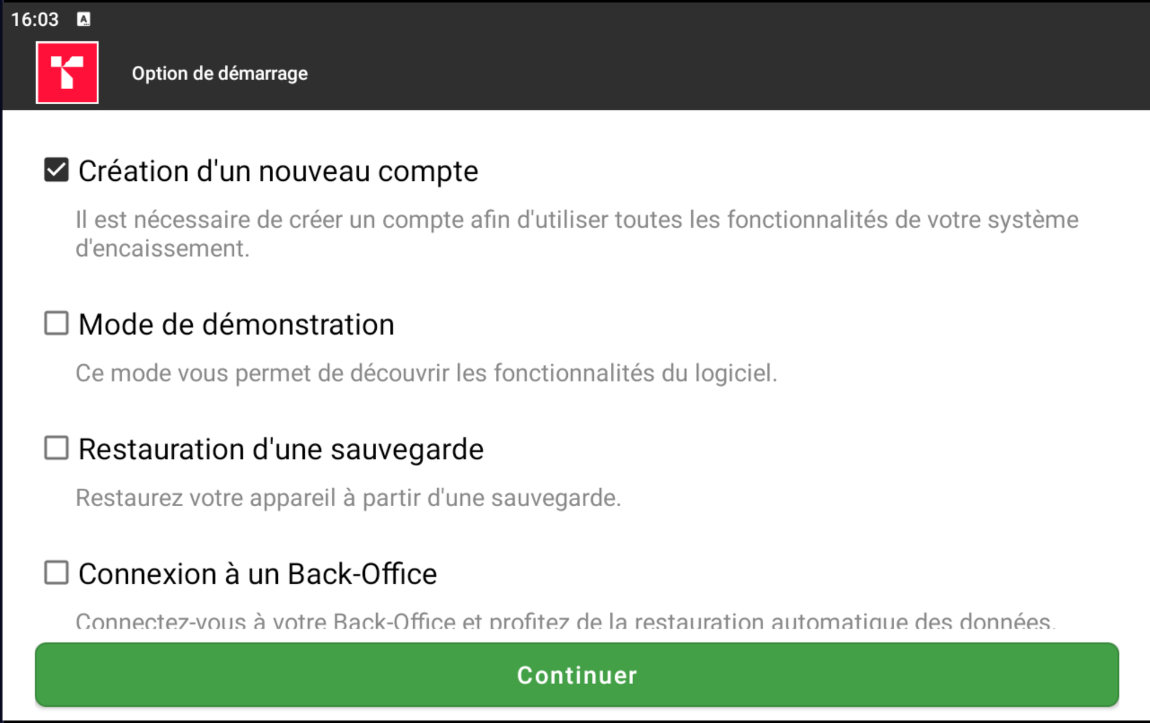Click the "Restaurez votre appareil" description text

[x=348, y=498]
